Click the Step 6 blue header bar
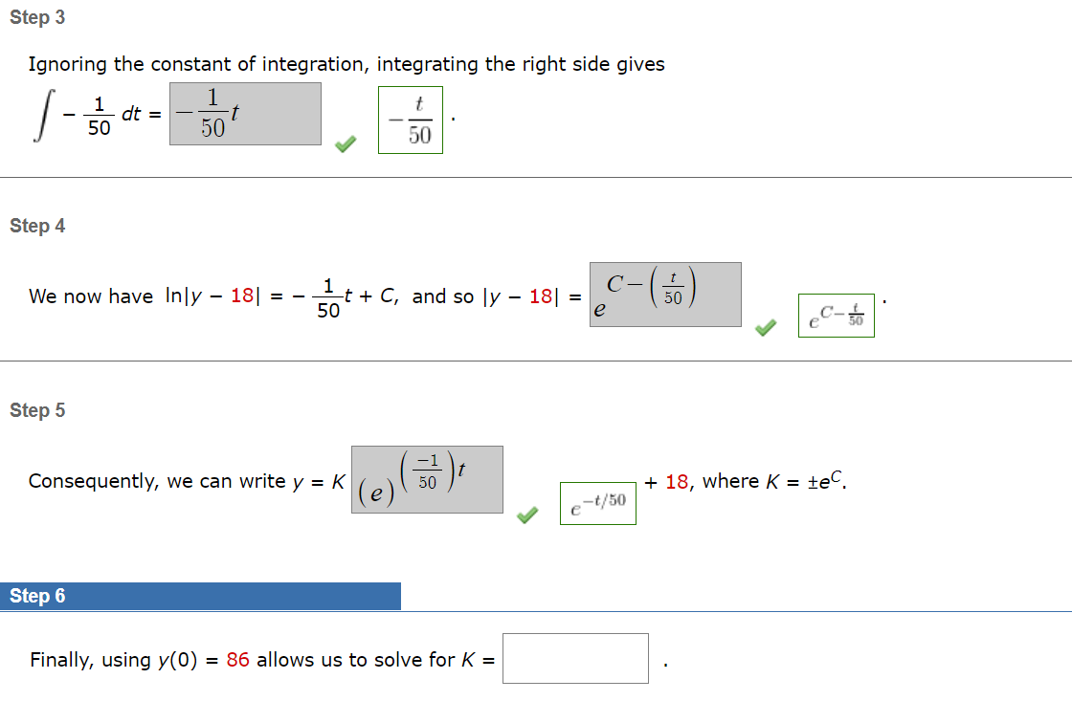This screenshot has height=701, width=1072. (x=201, y=596)
